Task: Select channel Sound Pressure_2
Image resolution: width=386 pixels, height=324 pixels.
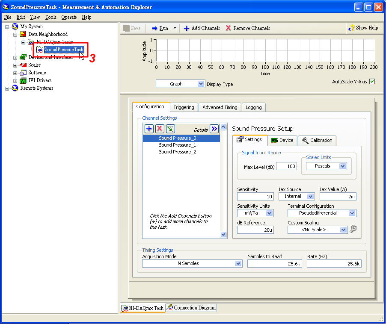Action: [x=181, y=152]
